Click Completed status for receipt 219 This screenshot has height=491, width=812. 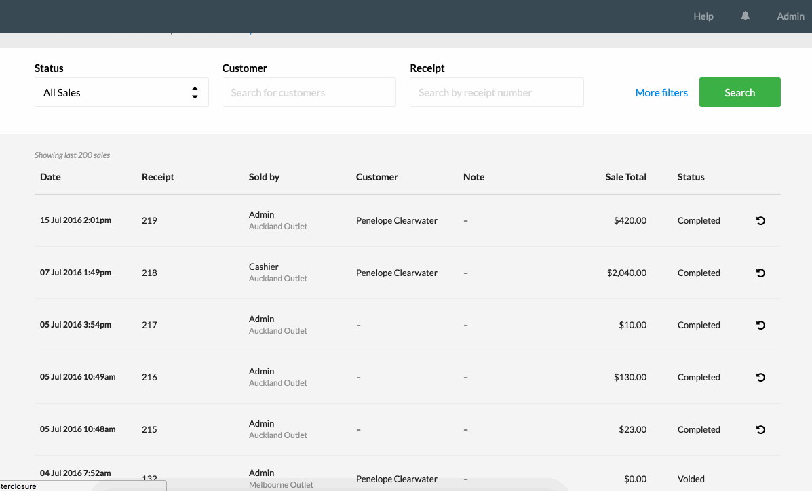coord(699,220)
